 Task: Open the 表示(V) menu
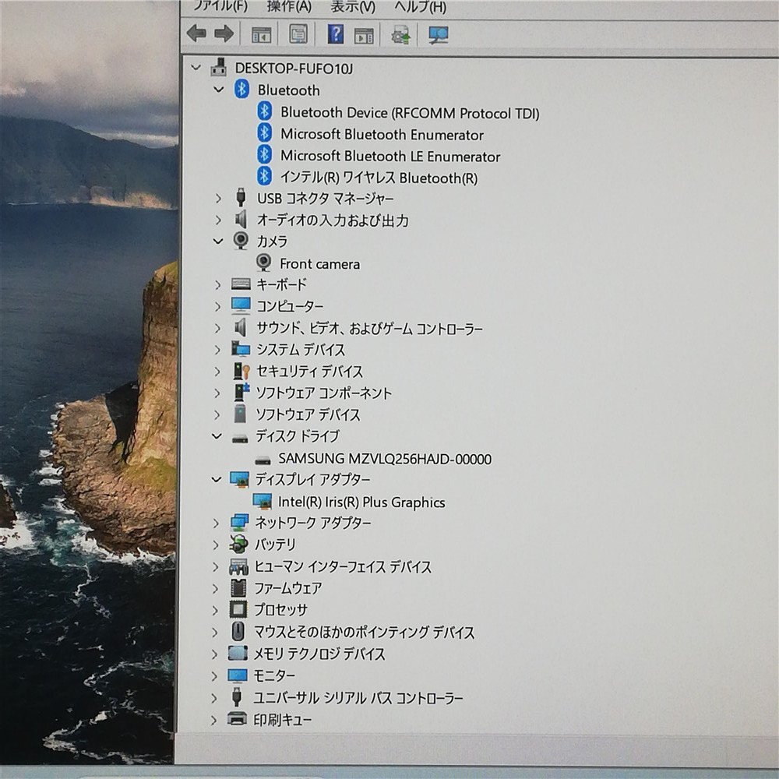[x=352, y=7]
